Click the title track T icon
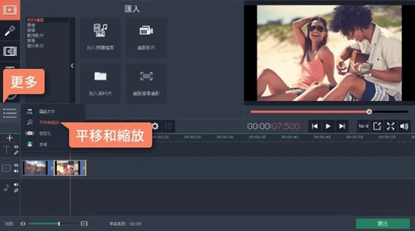 click(x=7, y=150)
